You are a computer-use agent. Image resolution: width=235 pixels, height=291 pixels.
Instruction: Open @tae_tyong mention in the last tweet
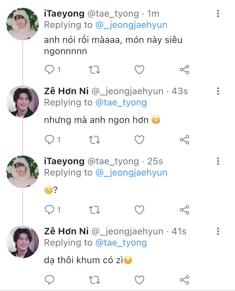coord(121,243)
